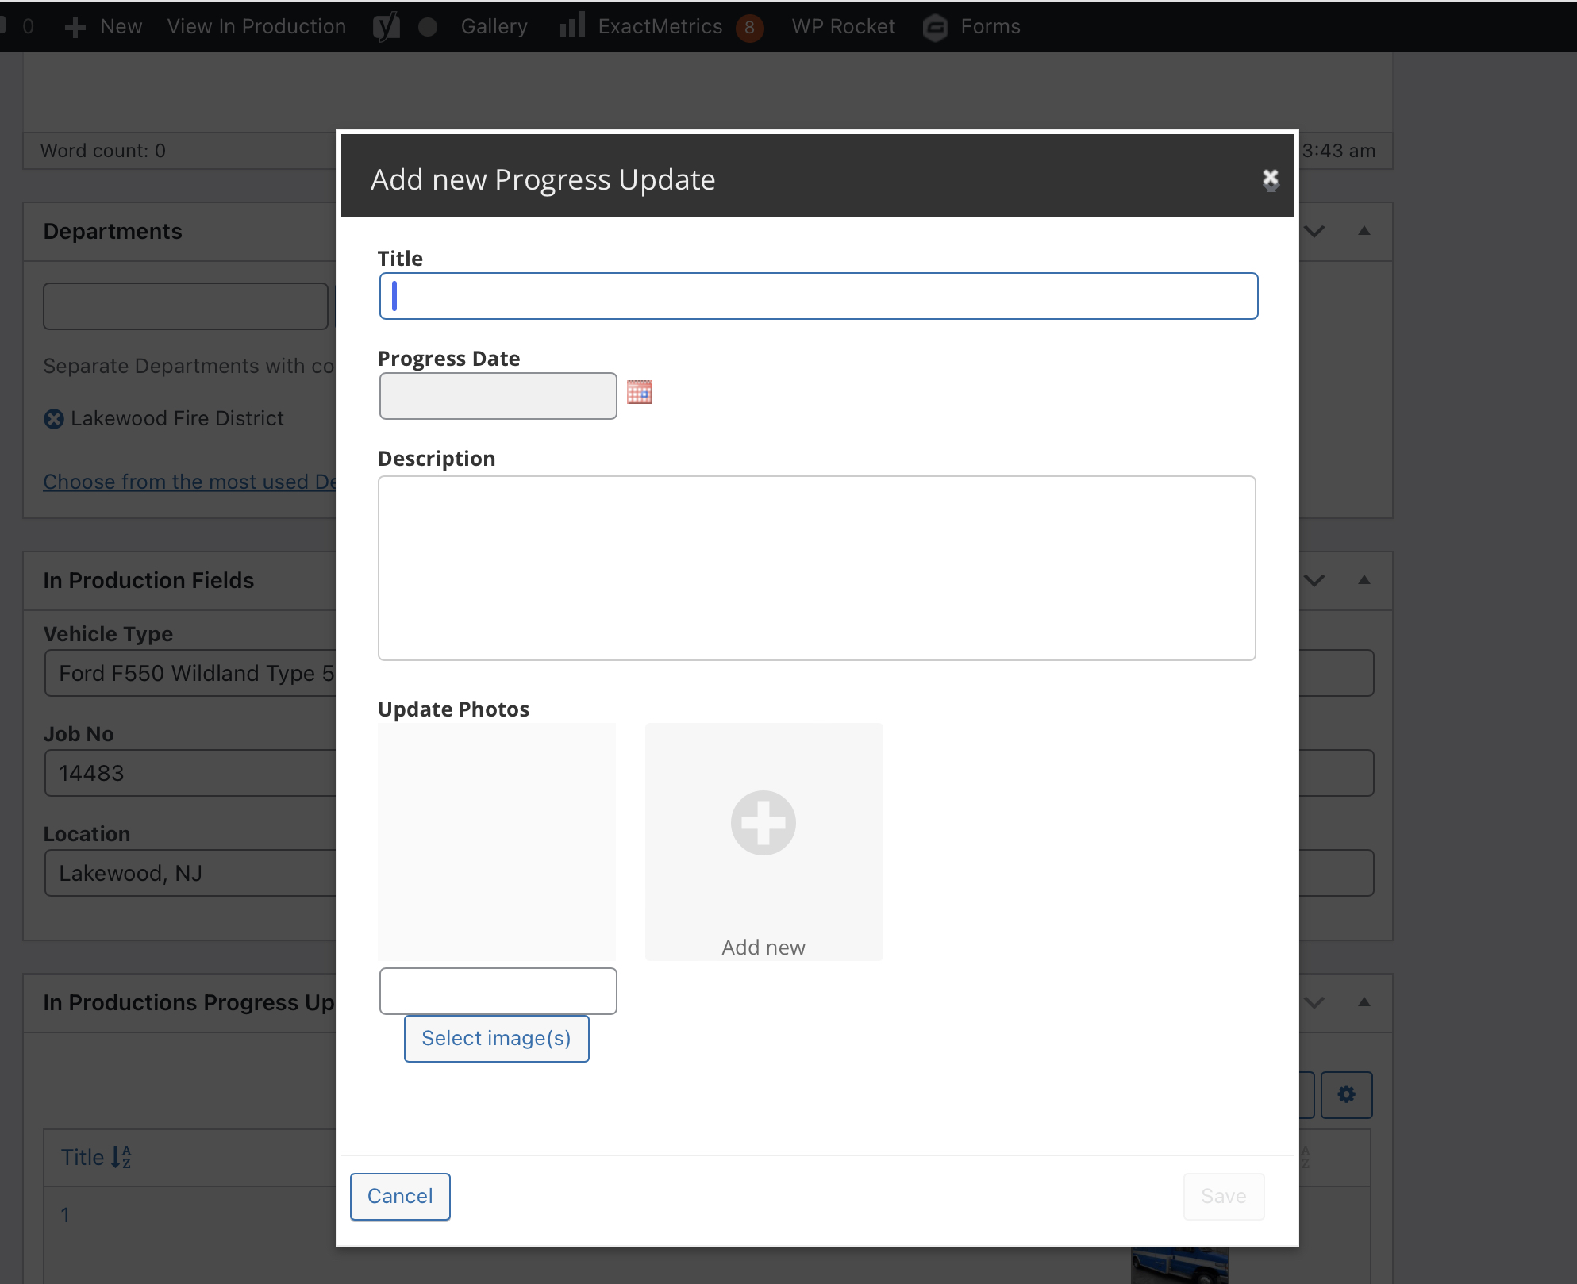Viewport: 1577px width, 1284px height.
Task: Click the Yoast SEO icon in admin bar
Action: click(x=387, y=27)
